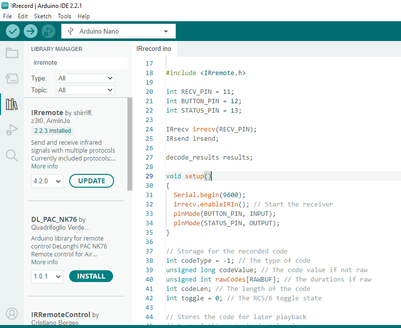Open the Help menu
Screen dimensions: 401x328
pos(83,16)
